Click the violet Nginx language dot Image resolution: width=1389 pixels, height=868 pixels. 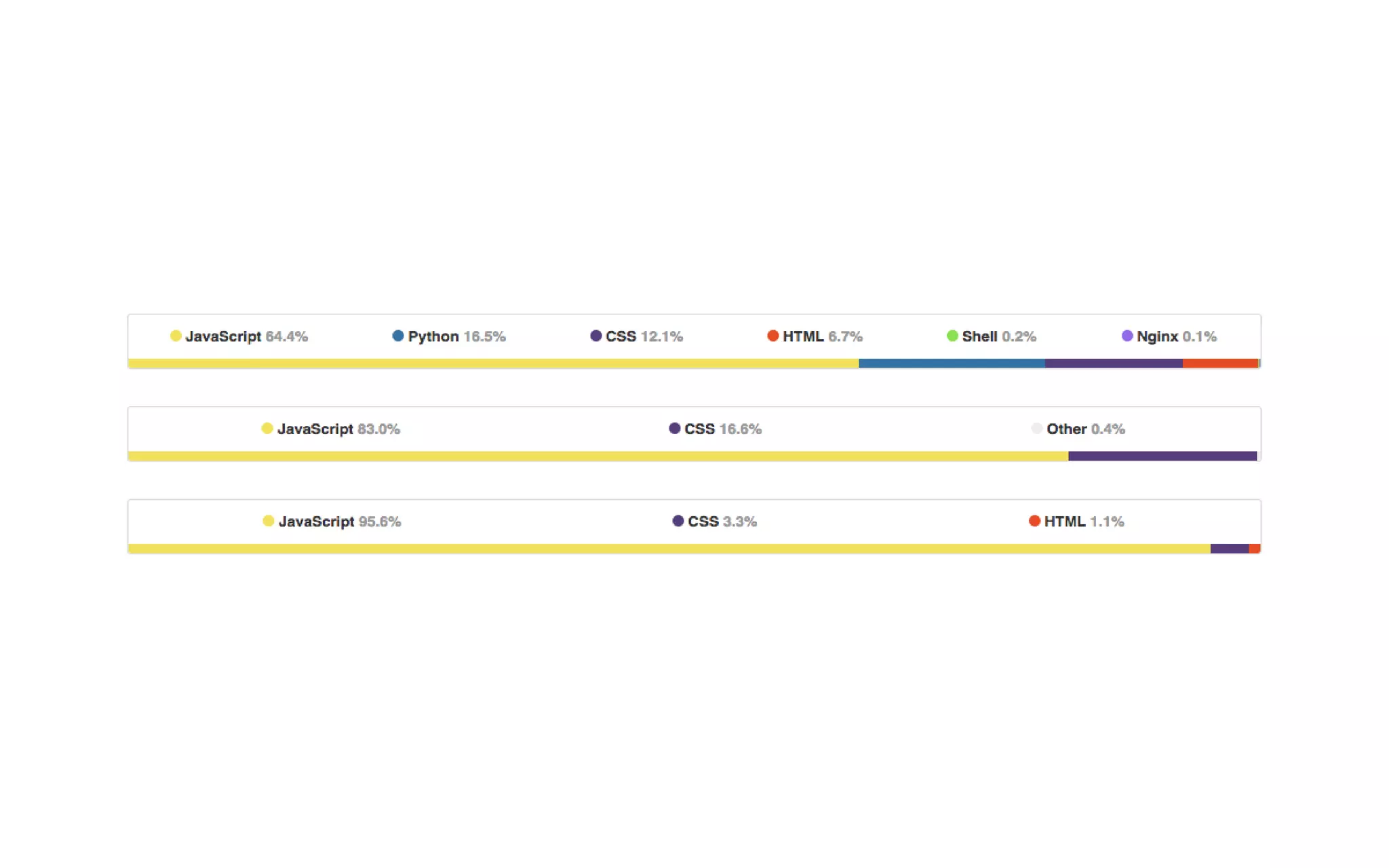coord(1127,336)
